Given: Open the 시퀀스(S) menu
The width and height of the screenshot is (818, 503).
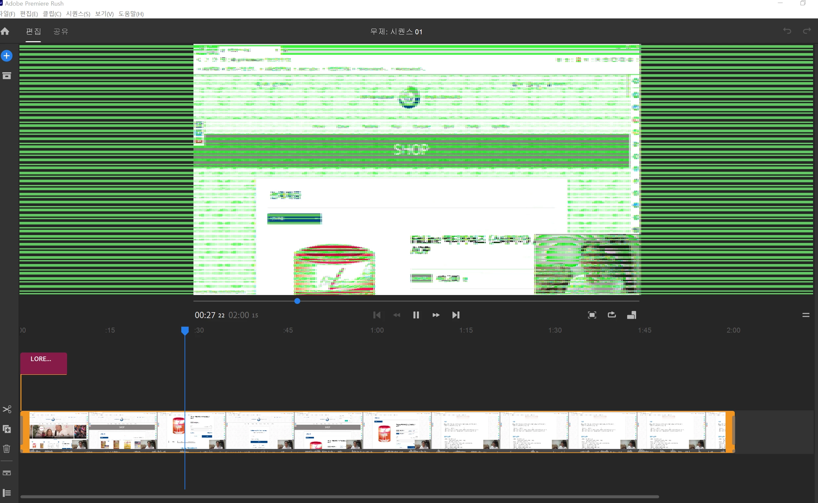Looking at the screenshot, I should 78,14.
